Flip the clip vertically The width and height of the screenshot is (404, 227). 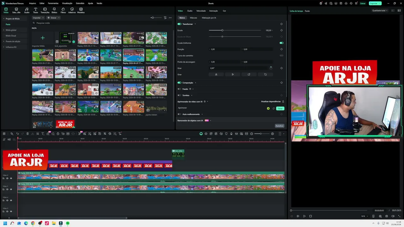233,74
